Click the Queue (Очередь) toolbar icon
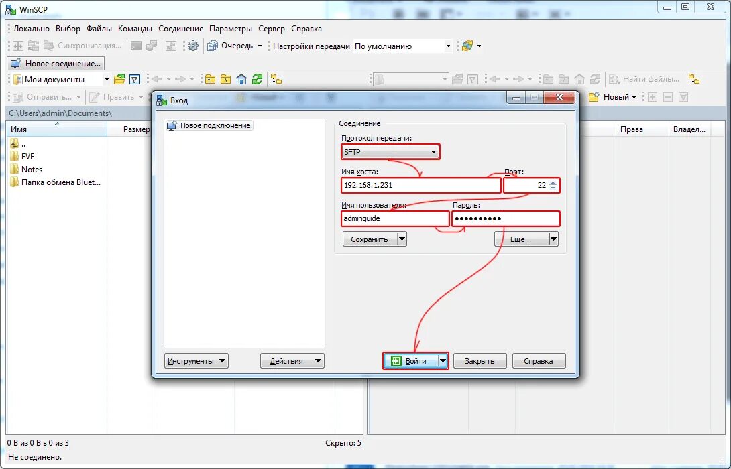Image resolution: width=731 pixels, height=469 pixels. point(213,46)
